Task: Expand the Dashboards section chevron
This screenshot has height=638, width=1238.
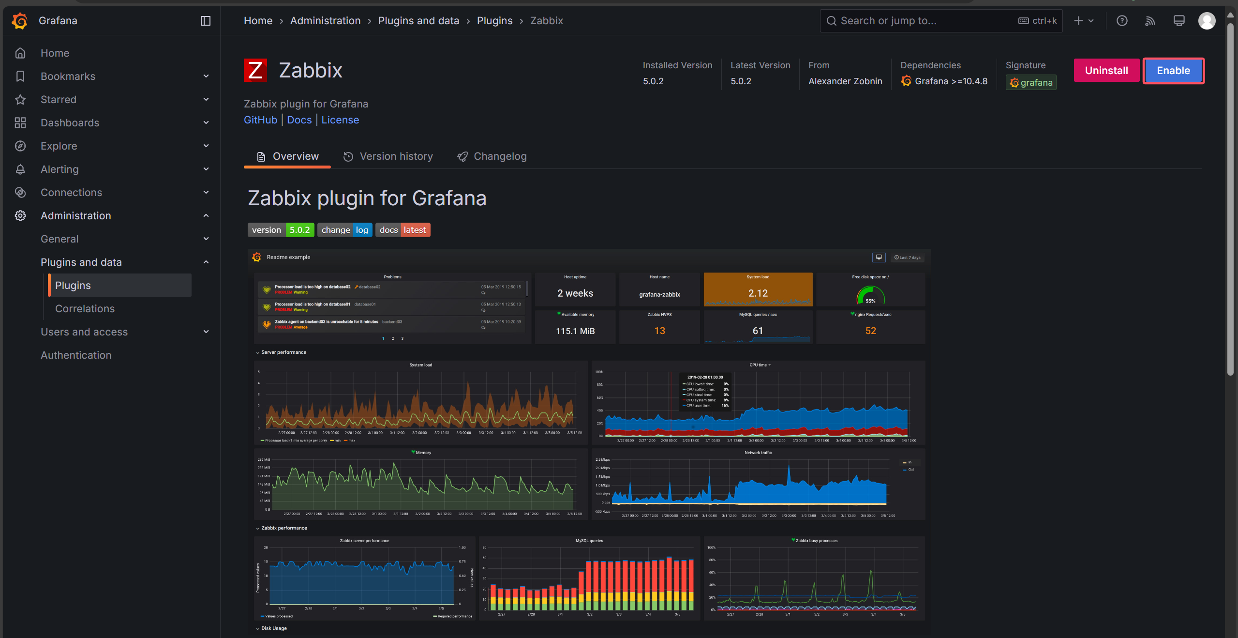Action: coord(206,123)
